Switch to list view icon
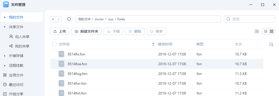This screenshot has height=96, width=279. pyautogui.click(x=266, y=31)
